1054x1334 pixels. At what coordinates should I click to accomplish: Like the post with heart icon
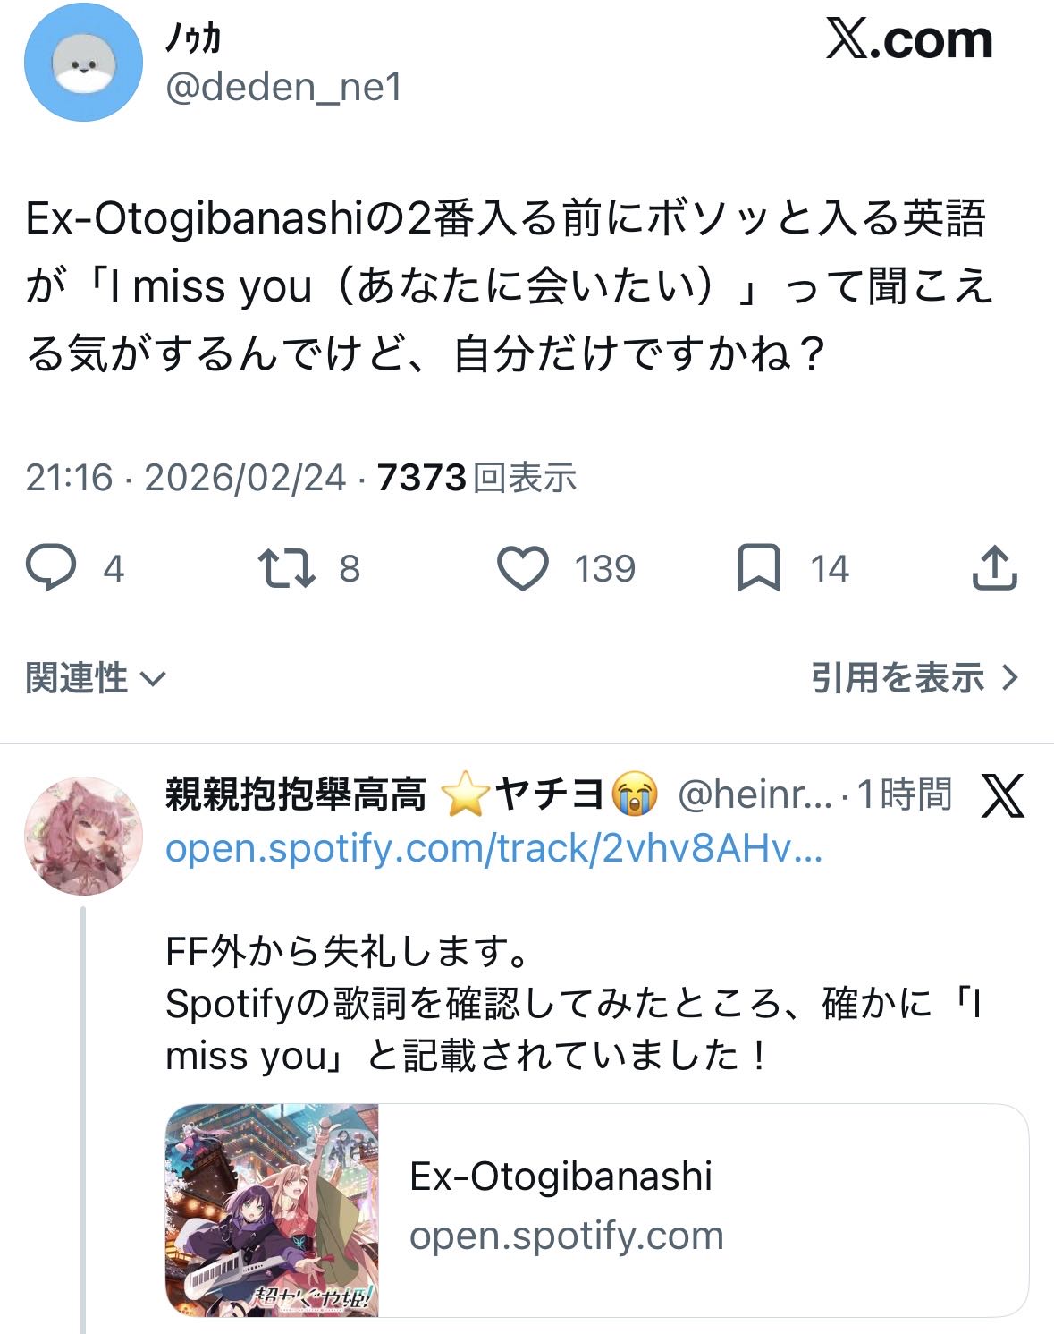click(x=522, y=568)
